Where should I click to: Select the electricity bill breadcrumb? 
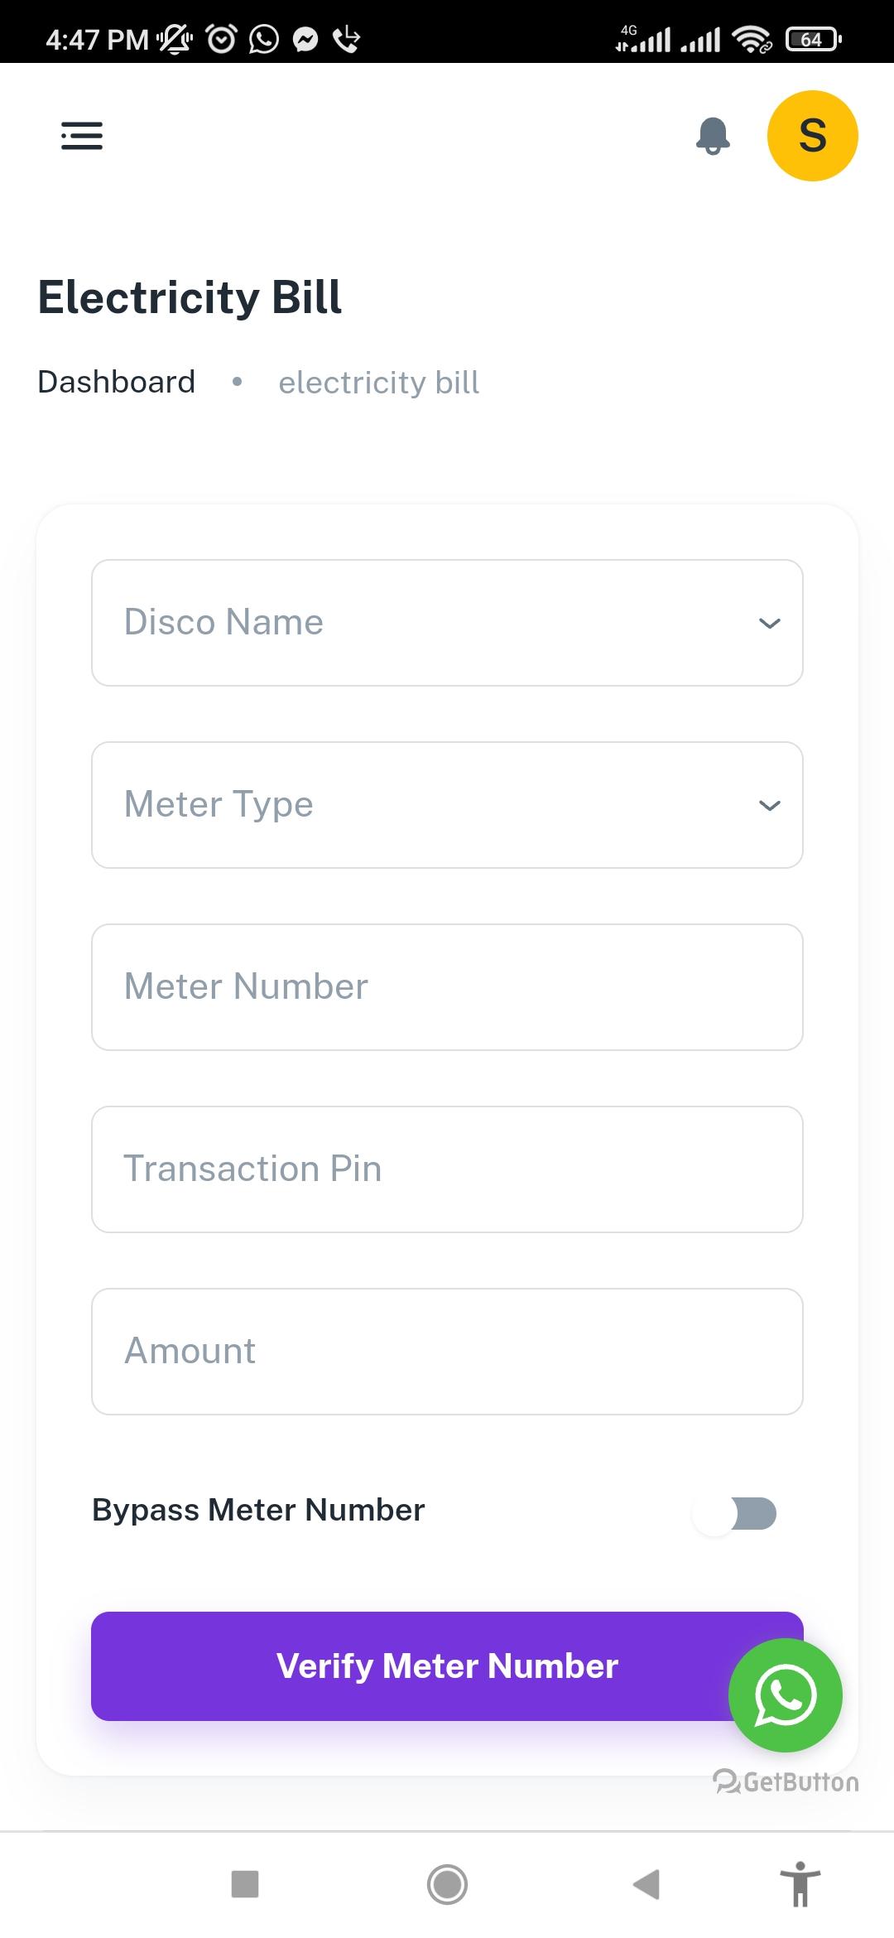pyautogui.click(x=379, y=383)
